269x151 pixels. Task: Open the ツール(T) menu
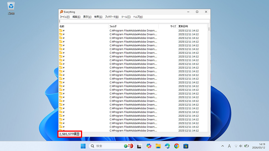[126, 17]
